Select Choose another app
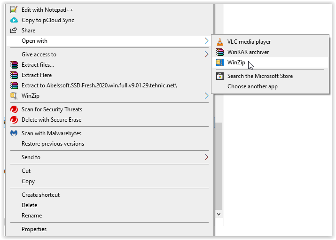This screenshot has width=336, height=240. click(270, 86)
